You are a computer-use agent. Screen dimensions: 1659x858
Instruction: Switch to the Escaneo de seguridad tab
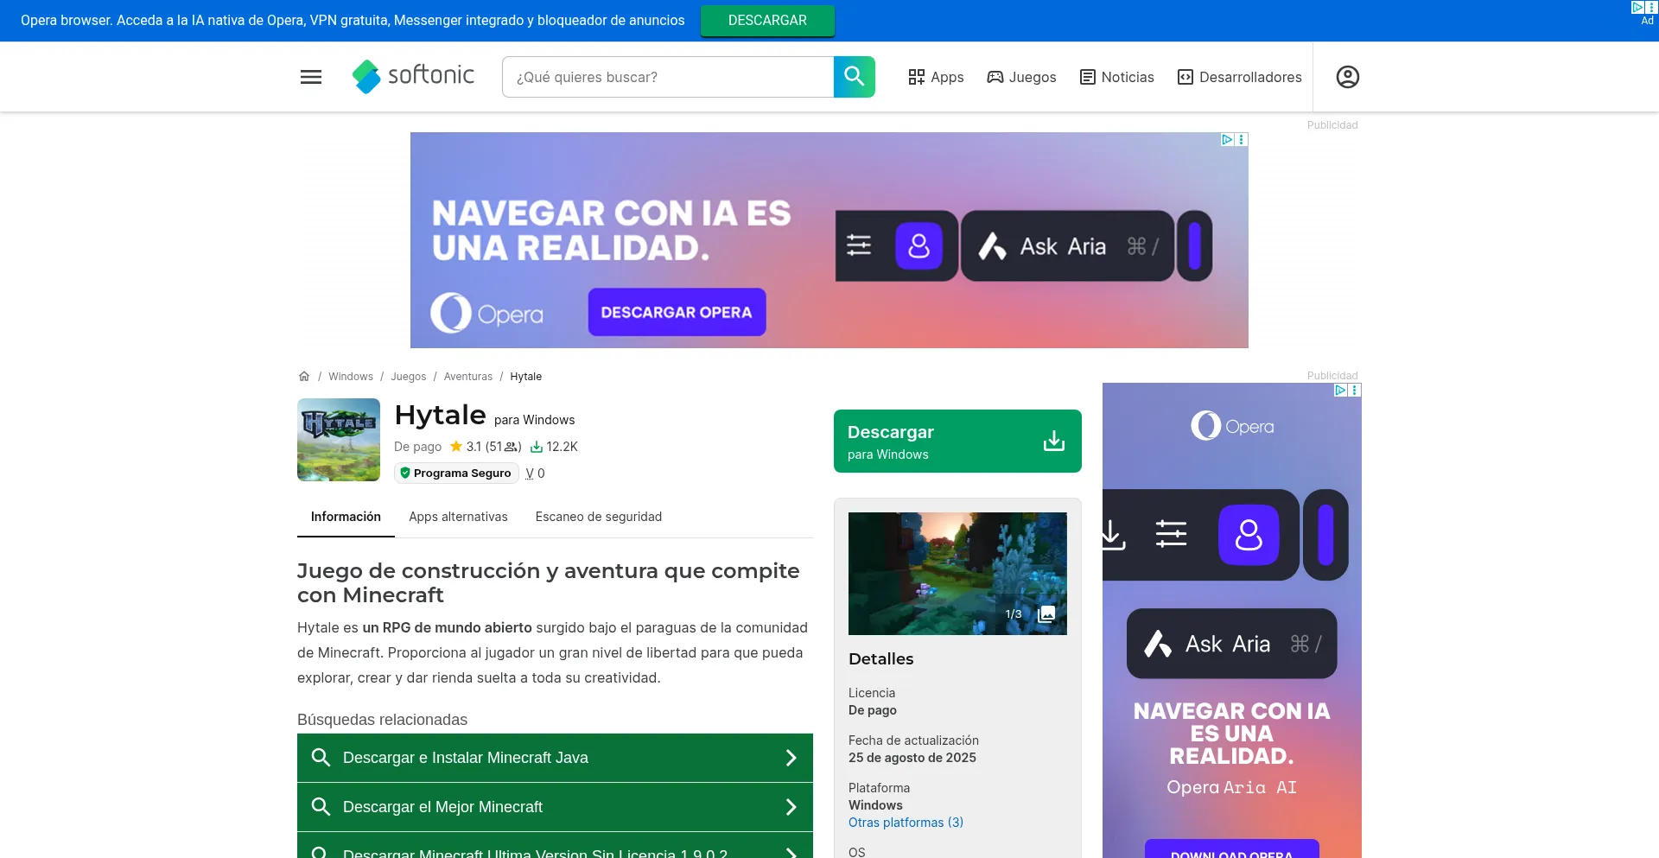tap(598, 516)
